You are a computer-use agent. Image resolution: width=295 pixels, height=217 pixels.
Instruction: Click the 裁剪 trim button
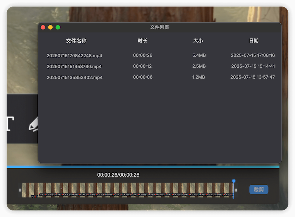coord(259,189)
